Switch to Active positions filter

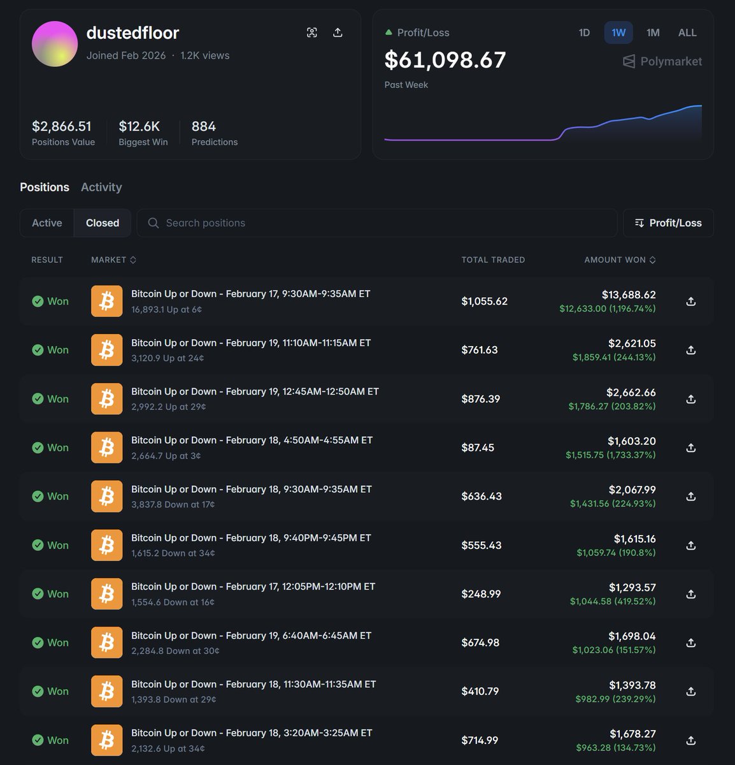47,223
